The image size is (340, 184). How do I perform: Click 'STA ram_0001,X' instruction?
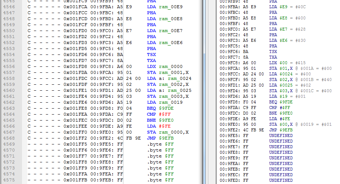pos(168,72)
